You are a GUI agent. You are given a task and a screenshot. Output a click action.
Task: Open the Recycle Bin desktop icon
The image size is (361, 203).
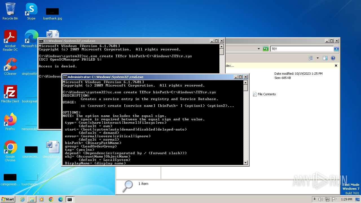coord(10,11)
